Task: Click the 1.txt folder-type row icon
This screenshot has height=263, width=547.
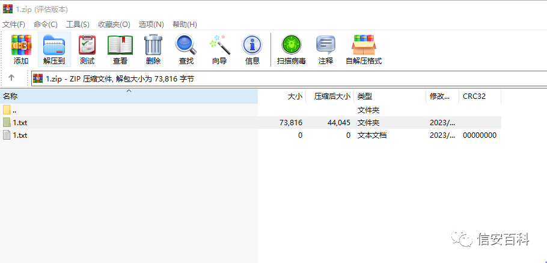Action: tap(7, 122)
